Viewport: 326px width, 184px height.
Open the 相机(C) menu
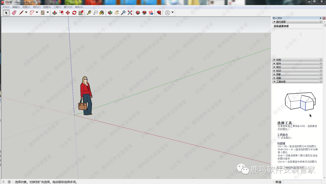pyautogui.click(x=37, y=7)
